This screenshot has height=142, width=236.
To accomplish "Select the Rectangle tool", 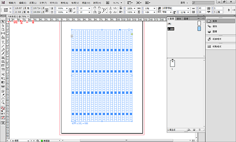I will 3,62.
